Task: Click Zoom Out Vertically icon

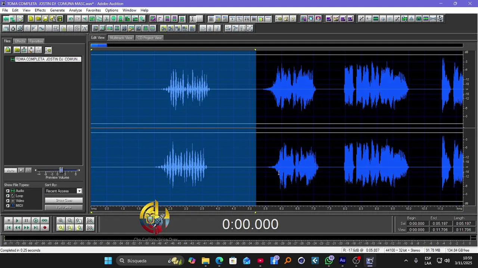Action: pyautogui.click(x=90, y=227)
